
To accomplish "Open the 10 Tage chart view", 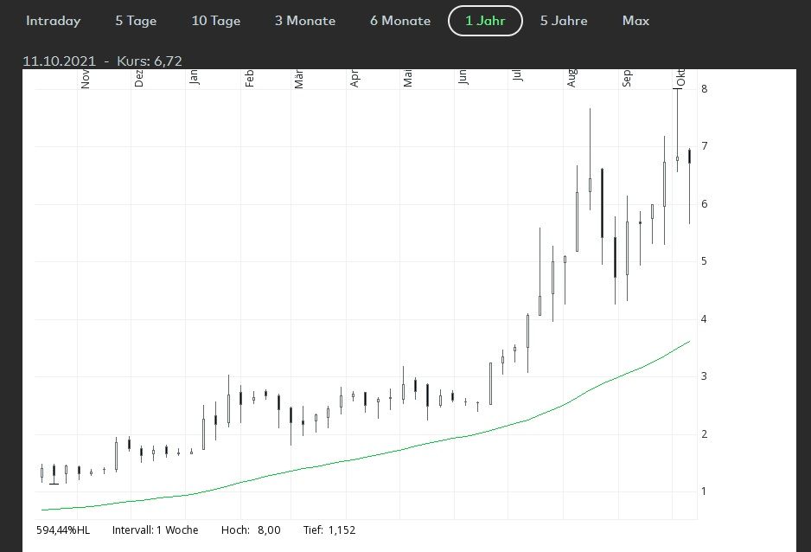I will pos(216,21).
